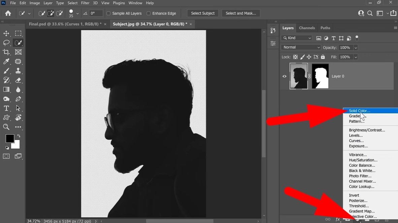The height and width of the screenshot is (223, 398).
Task: Click the foreground black color swatch
Action: click(x=9, y=138)
